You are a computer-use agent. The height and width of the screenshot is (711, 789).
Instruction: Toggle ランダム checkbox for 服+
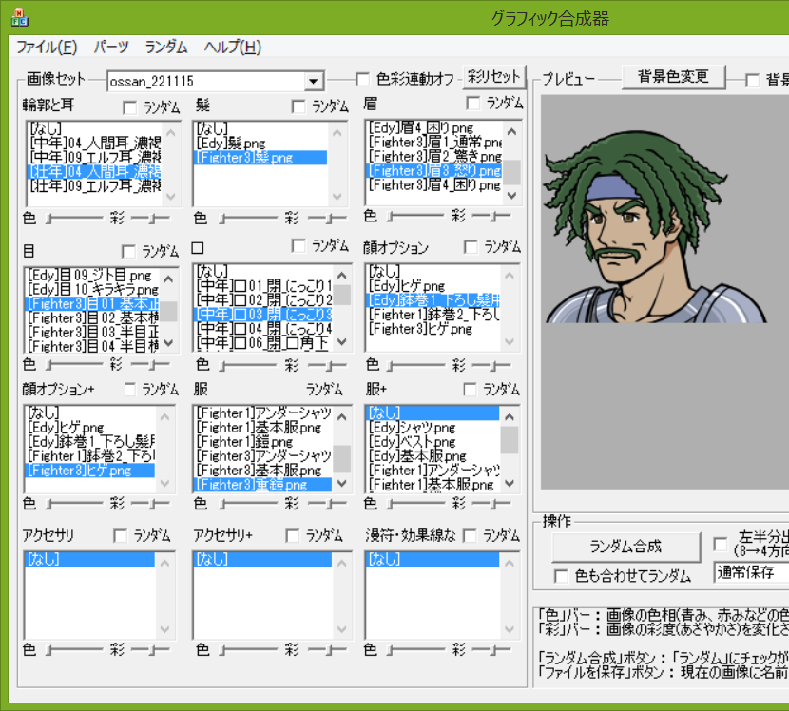coord(470,390)
